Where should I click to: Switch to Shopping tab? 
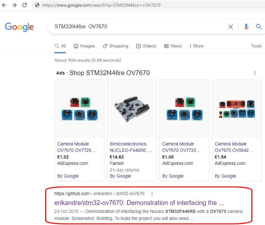115,46
